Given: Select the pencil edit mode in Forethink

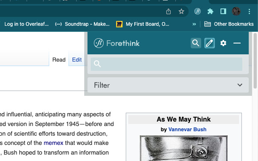Looking at the screenshot, I should click(x=210, y=43).
